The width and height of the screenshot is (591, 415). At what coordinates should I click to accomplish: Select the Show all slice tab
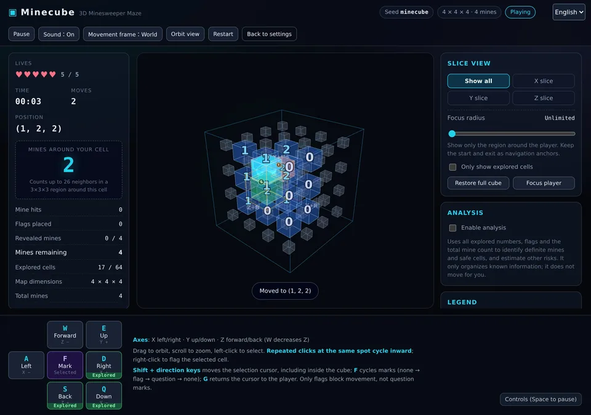(478, 81)
